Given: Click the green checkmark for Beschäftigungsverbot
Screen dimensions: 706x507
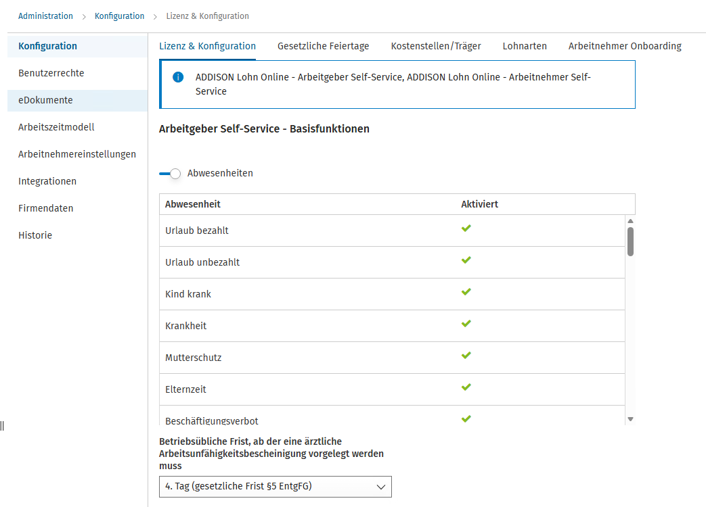Looking at the screenshot, I should [466, 419].
